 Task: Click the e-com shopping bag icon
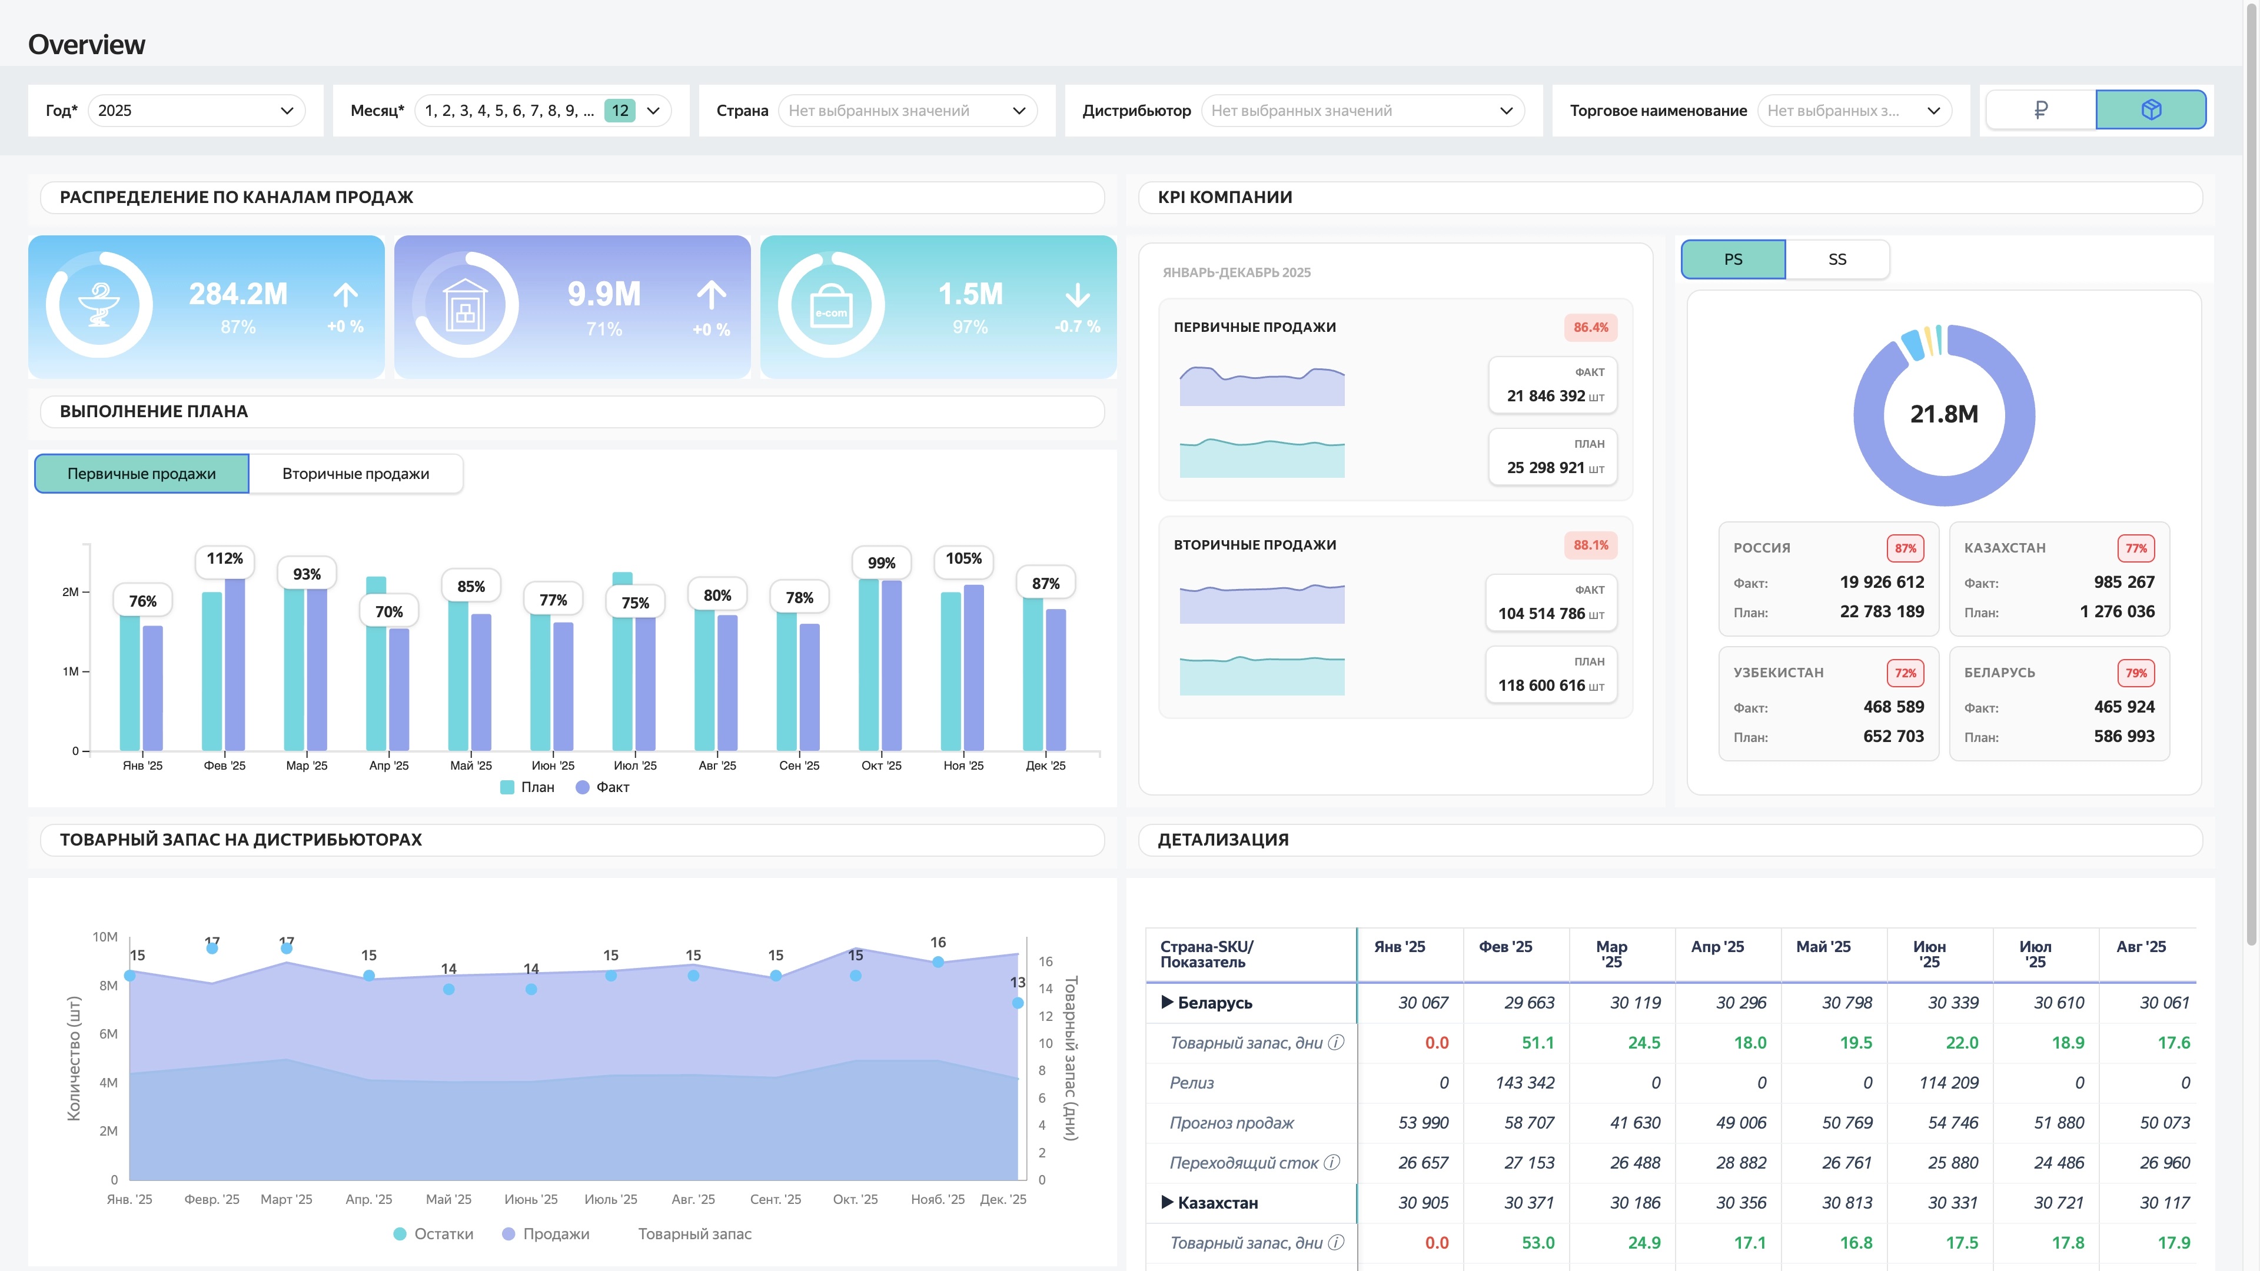831,305
